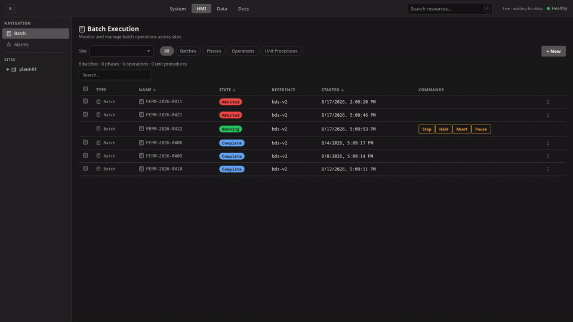573x322 pixels.
Task: Click the + New button
Action: (553, 51)
